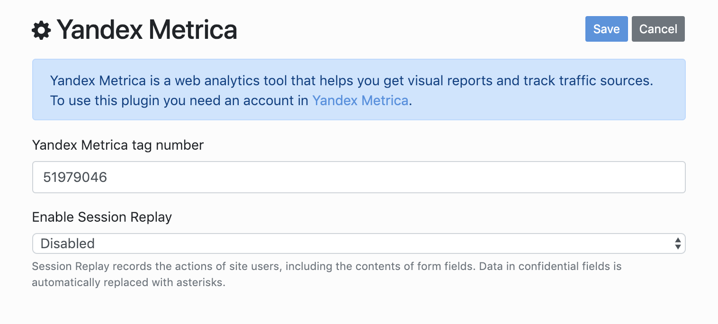Click the "Yandex Metrica tag number" label
718x324 pixels.
118,145
